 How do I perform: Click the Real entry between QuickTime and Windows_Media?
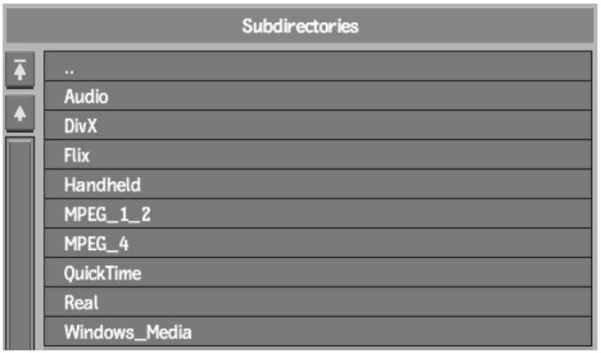click(318, 302)
